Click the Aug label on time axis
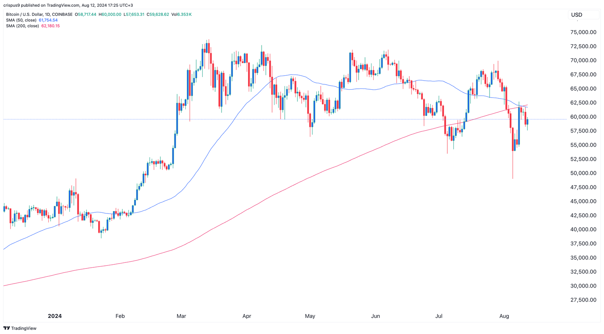604x334 pixels. (x=504, y=316)
